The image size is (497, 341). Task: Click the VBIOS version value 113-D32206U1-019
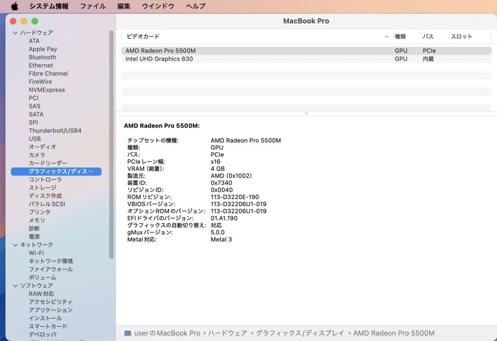[239, 204]
